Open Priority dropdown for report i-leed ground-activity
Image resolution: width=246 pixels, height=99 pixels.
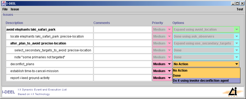(162, 78)
